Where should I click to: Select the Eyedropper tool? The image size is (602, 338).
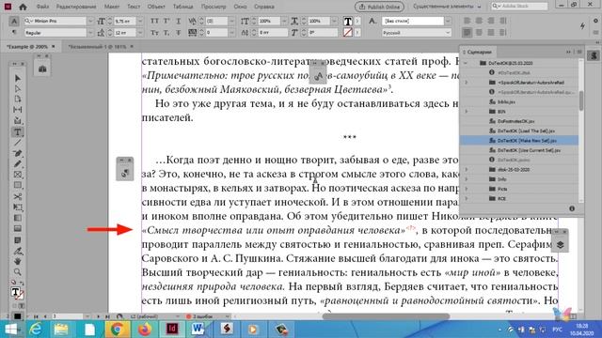point(18,251)
